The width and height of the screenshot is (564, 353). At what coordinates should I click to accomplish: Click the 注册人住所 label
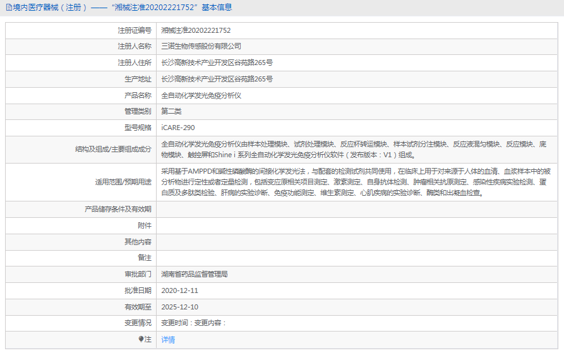[135, 63]
